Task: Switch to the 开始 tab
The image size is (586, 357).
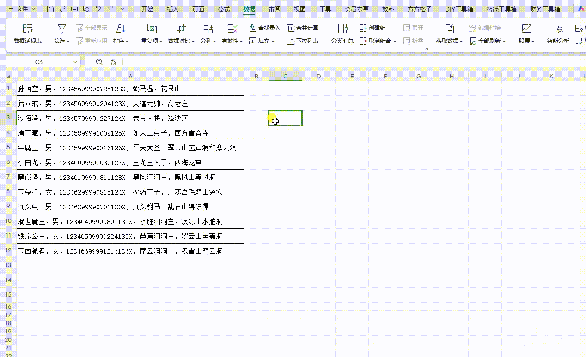Action: (147, 9)
